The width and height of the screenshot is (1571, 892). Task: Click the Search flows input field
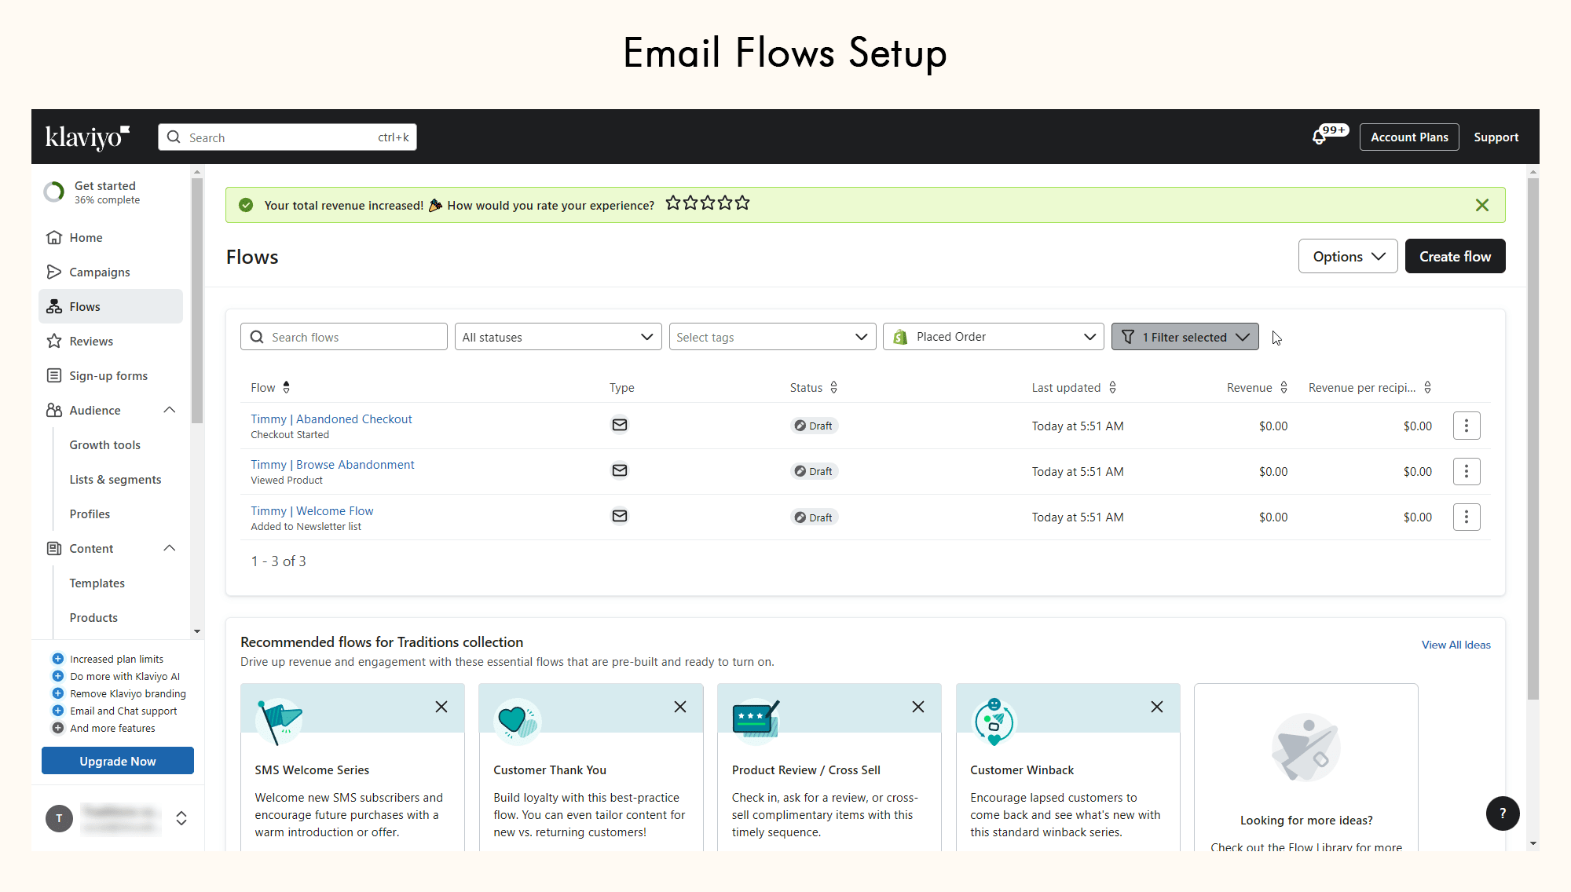click(x=344, y=337)
